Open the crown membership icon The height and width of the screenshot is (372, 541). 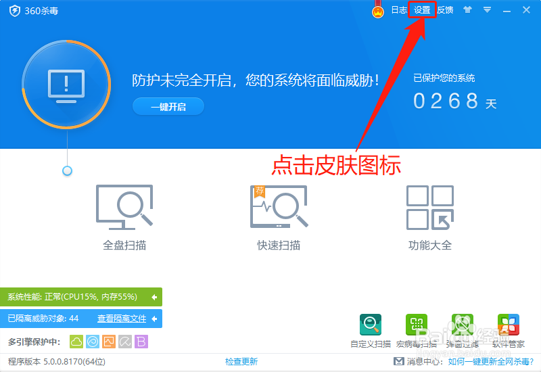click(x=378, y=11)
